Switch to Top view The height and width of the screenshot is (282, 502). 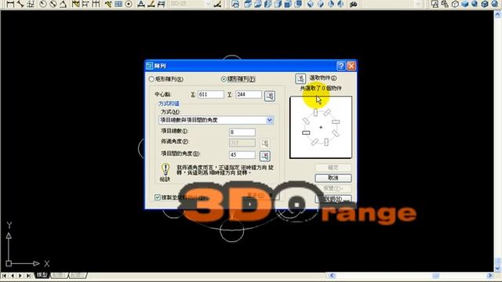[248, 4]
